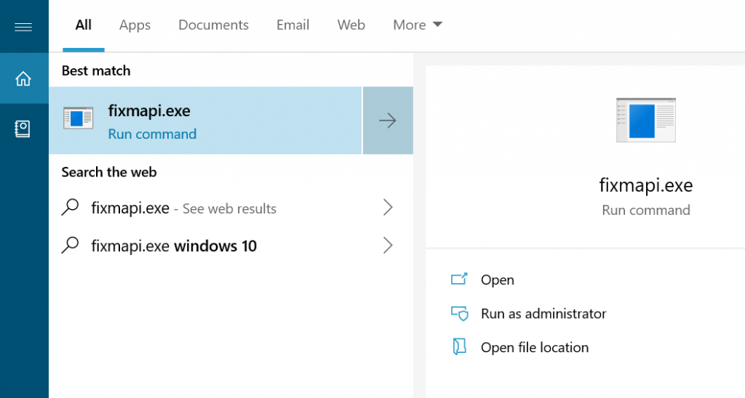Click the Open icon in actions list

(459, 279)
